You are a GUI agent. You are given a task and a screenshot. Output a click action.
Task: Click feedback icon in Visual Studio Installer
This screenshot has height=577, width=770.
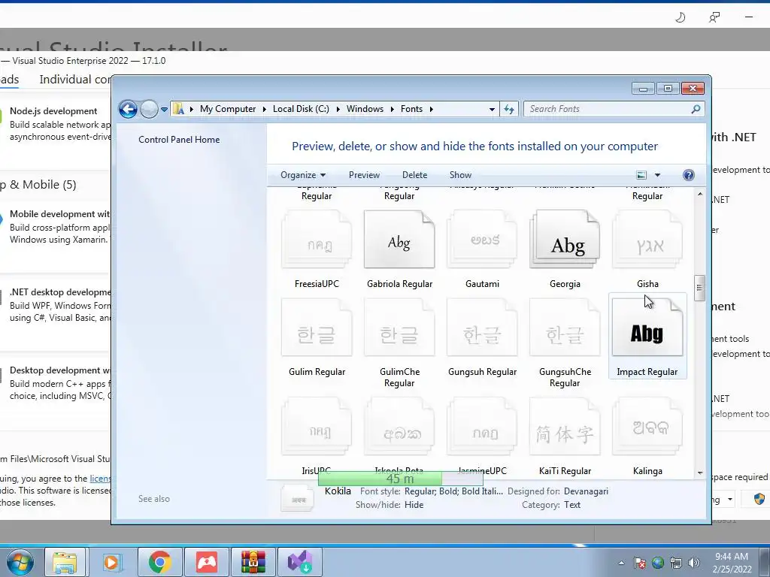click(714, 18)
